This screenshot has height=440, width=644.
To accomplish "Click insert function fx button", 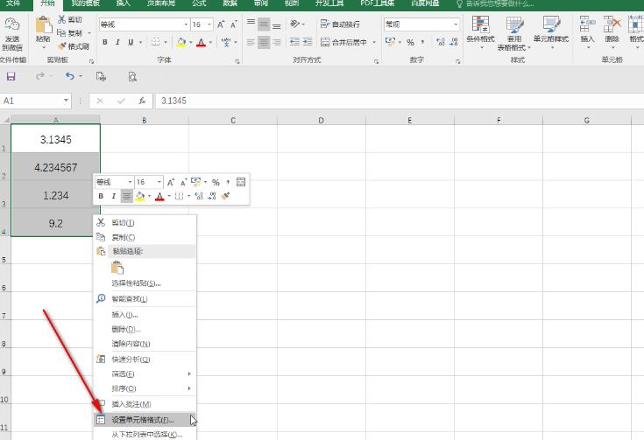I will [142, 101].
